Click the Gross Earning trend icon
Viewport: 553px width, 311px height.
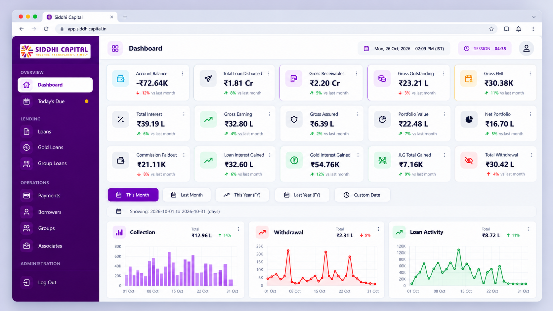point(208,119)
